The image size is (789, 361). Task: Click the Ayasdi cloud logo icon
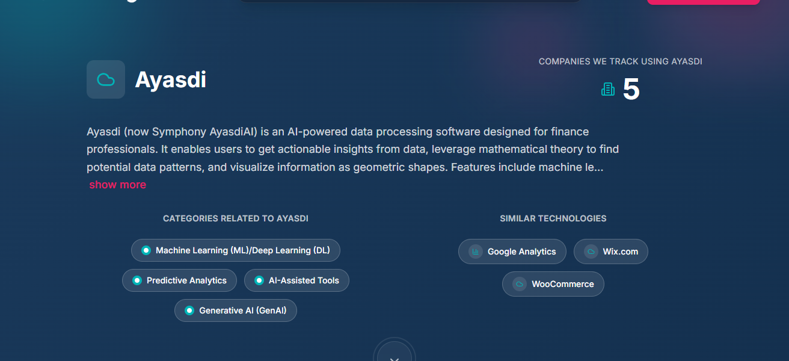(x=106, y=79)
